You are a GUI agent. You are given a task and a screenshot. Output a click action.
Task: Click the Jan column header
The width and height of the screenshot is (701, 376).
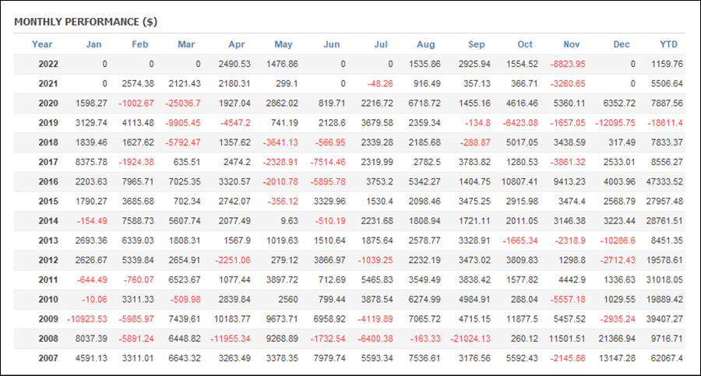point(93,44)
